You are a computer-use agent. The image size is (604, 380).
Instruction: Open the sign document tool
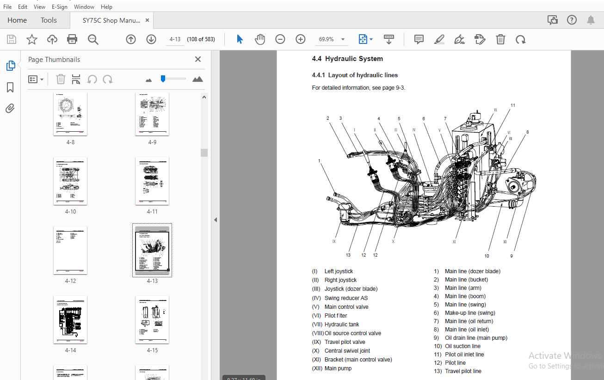coord(460,39)
